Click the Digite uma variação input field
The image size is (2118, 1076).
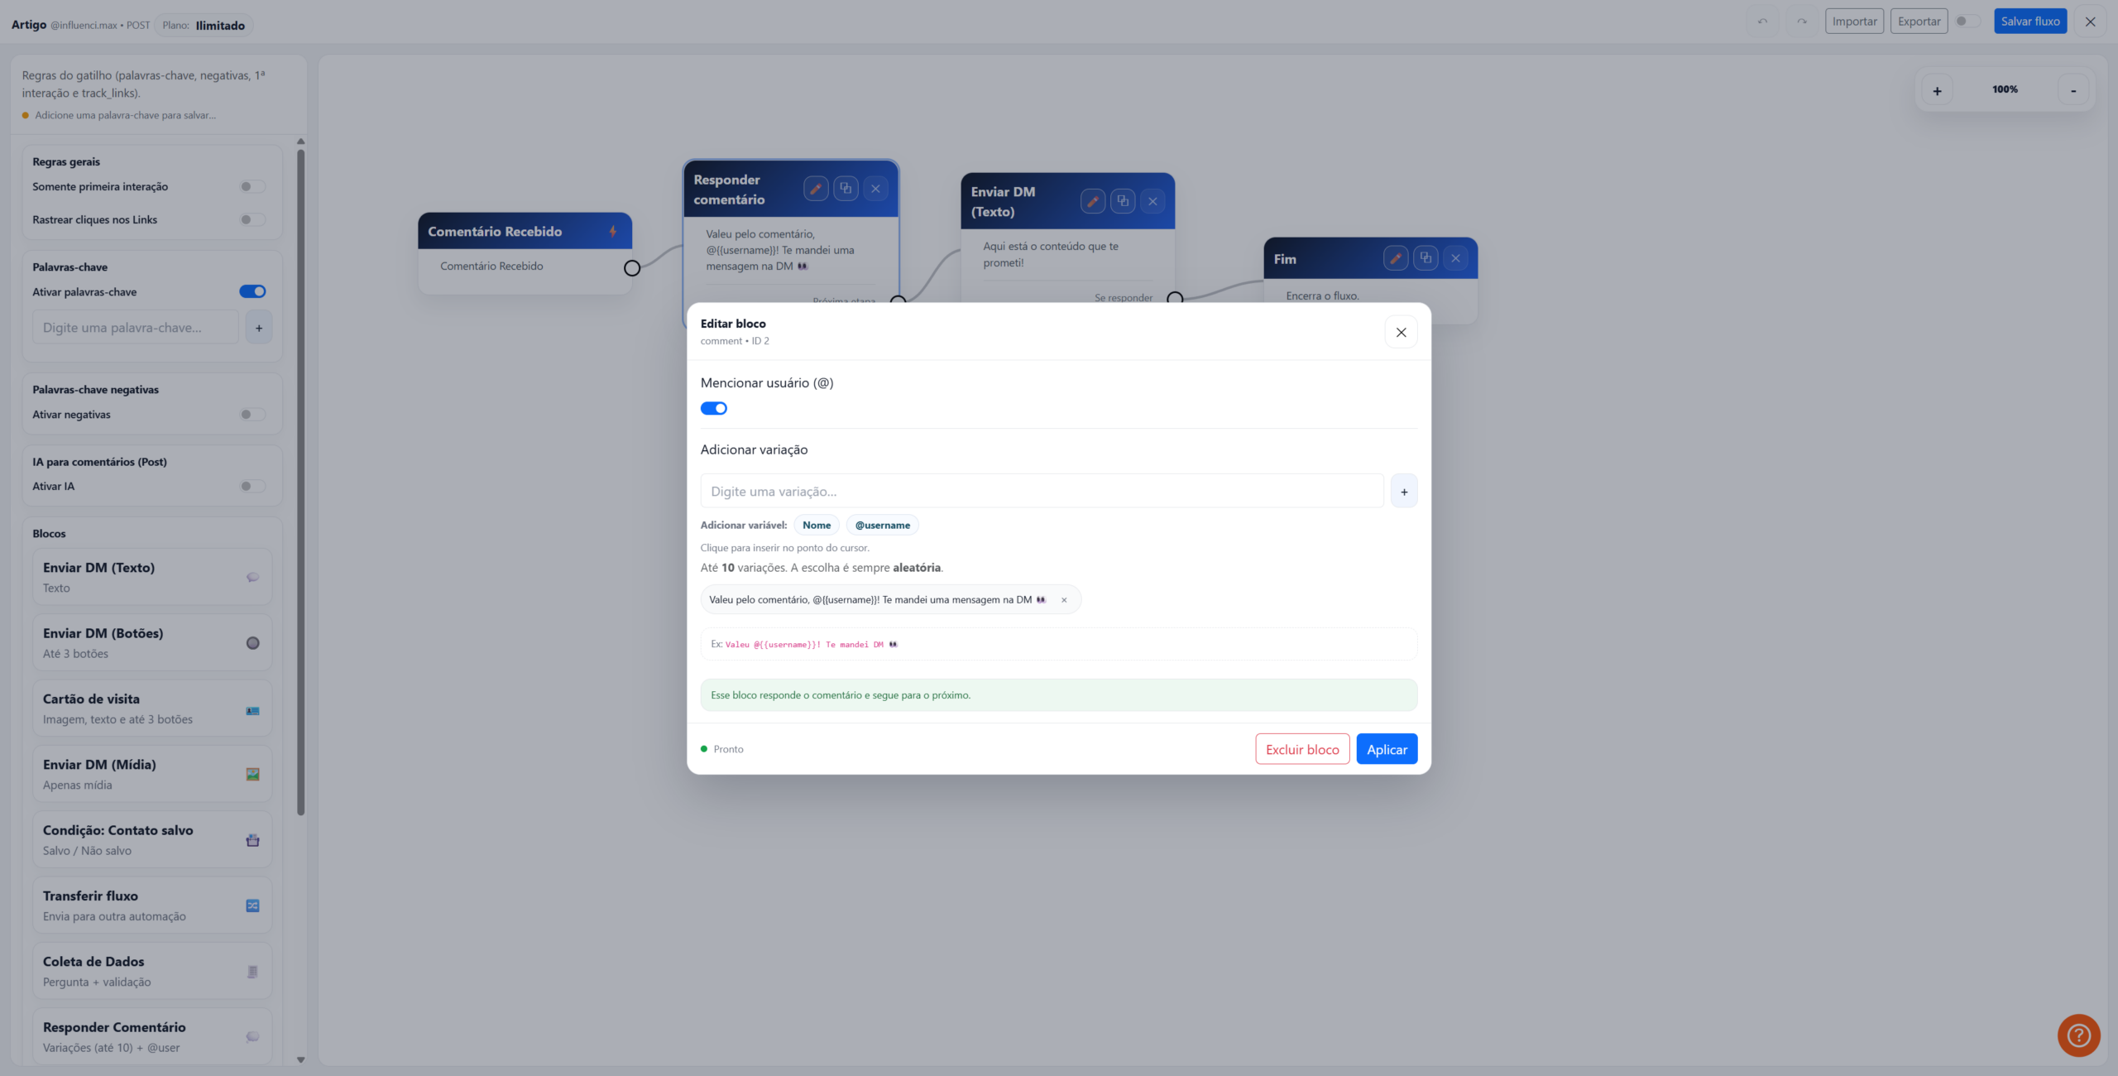(1042, 492)
